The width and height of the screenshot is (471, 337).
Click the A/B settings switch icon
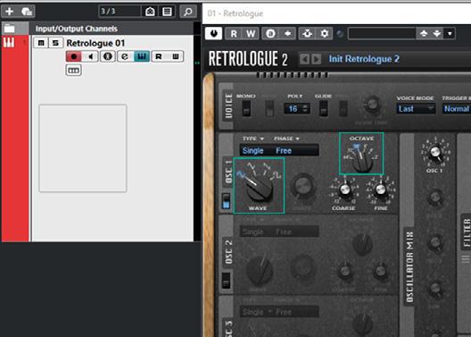click(270, 33)
